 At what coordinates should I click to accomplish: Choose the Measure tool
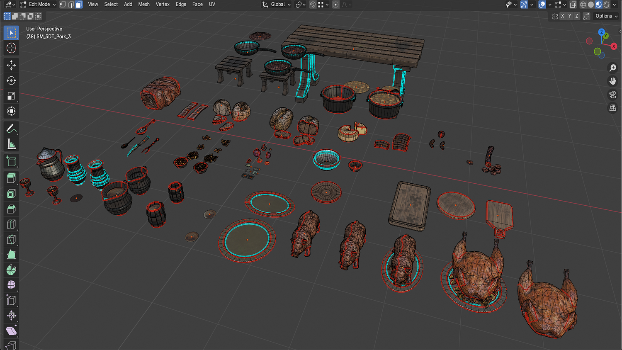point(11,144)
